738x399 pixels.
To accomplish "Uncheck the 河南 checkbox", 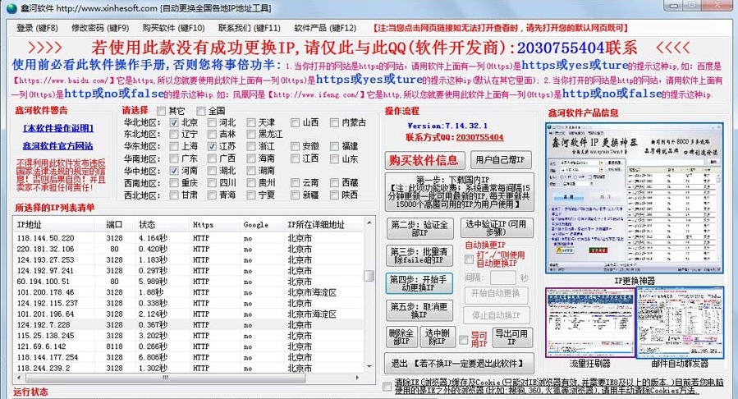I will pyautogui.click(x=174, y=170).
